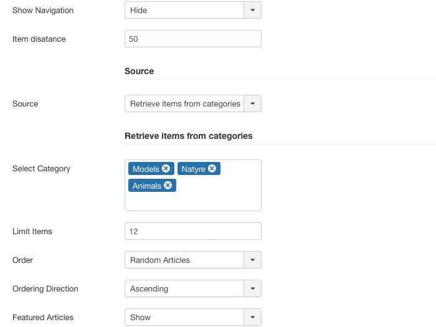The image size is (436, 327).
Task: Focus the Limit Items text field
Action: (x=192, y=231)
